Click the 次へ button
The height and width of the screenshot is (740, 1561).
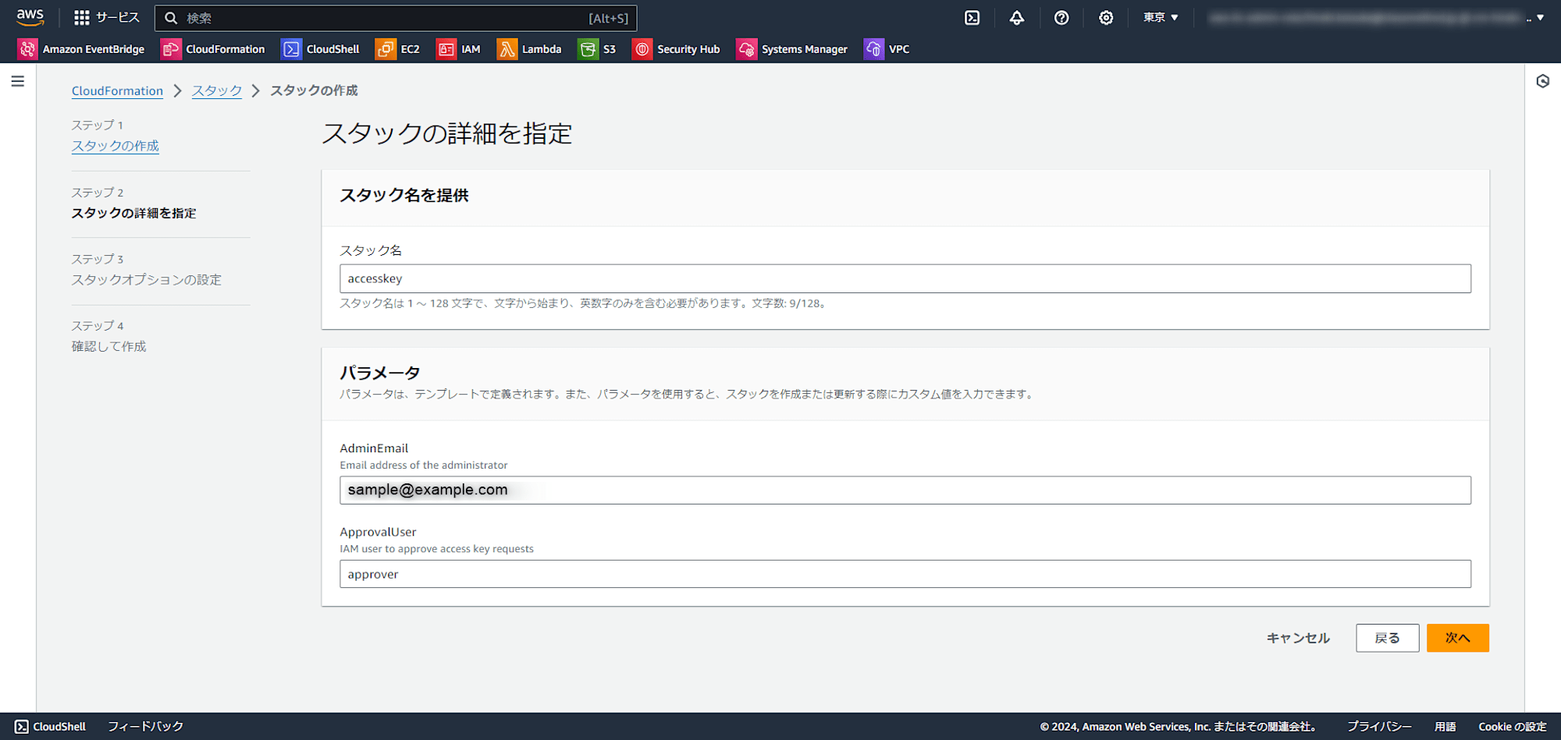1457,638
